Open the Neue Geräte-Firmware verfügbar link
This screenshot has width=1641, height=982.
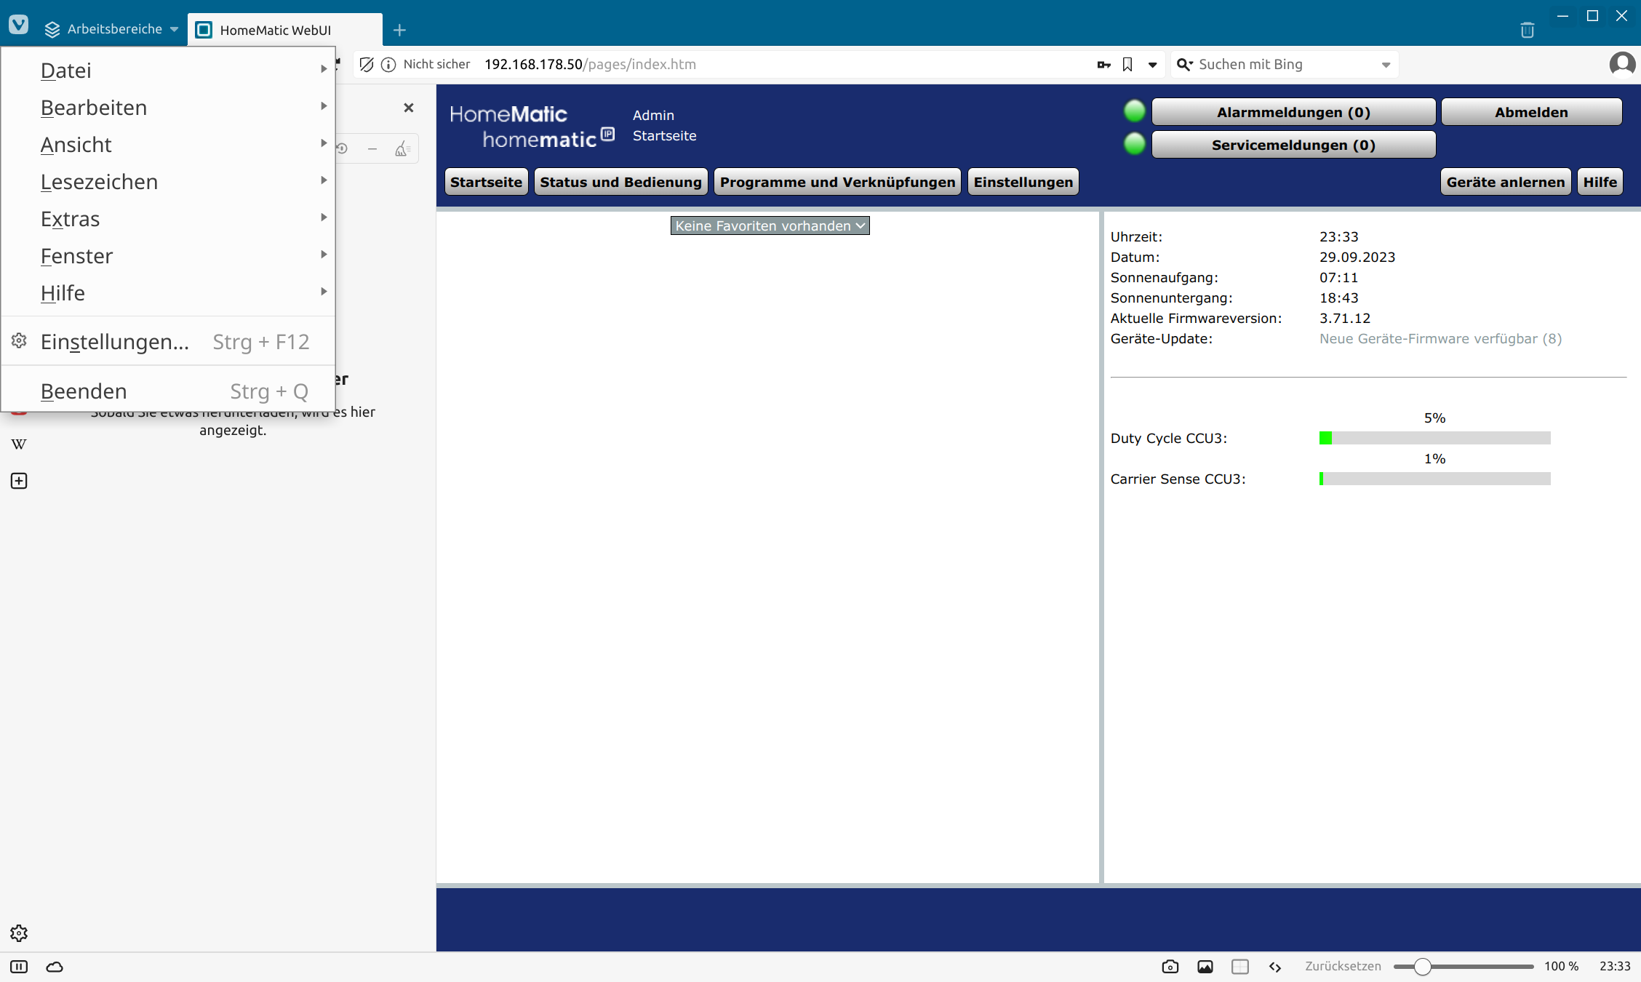1440,339
